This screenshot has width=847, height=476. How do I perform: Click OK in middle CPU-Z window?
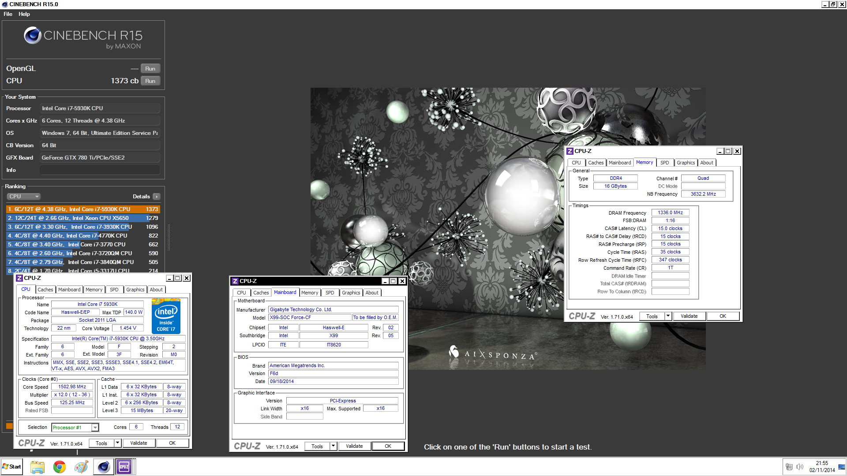(x=388, y=446)
